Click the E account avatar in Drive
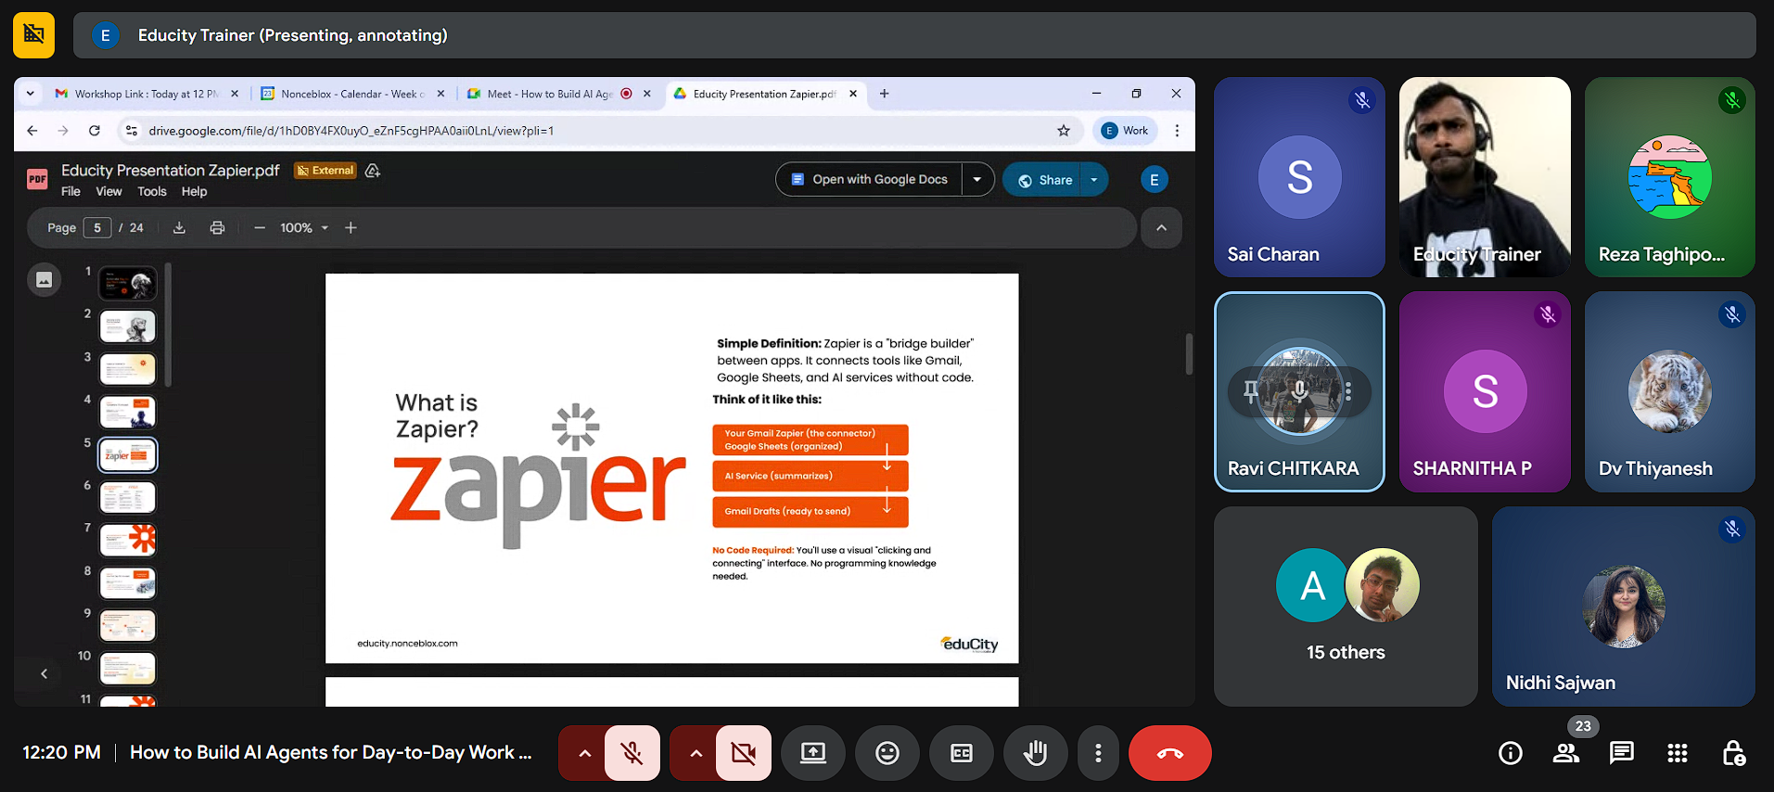This screenshot has width=1774, height=792. (x=1154, y=180)
